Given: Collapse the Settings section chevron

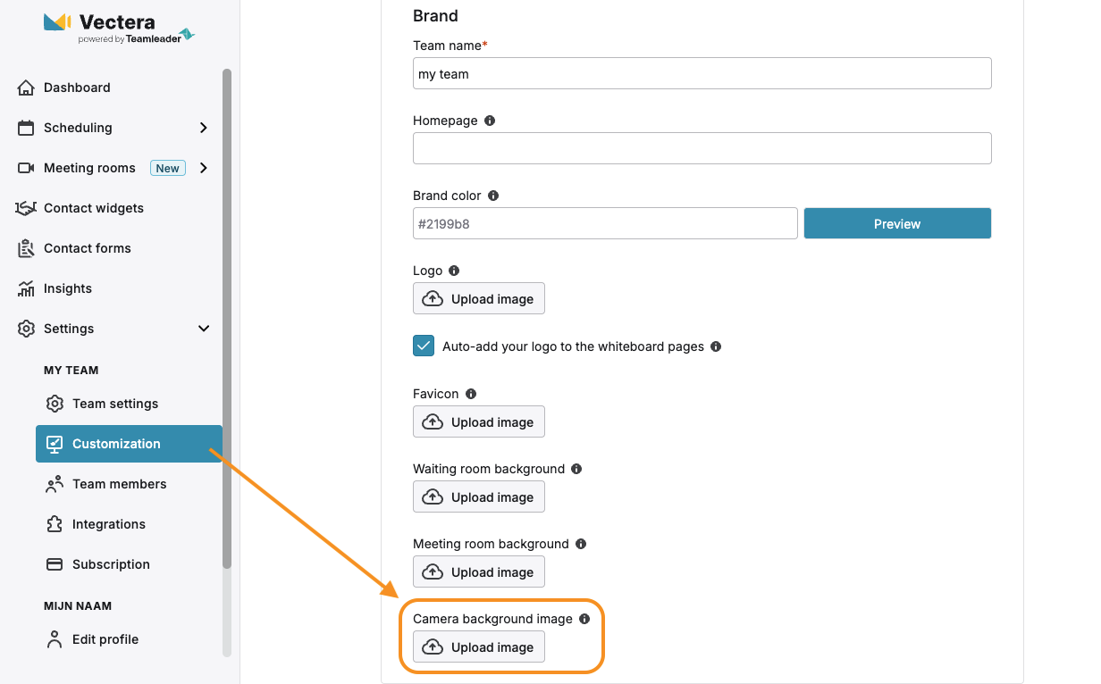Looking at the screenshot, I should coord(204,329).
